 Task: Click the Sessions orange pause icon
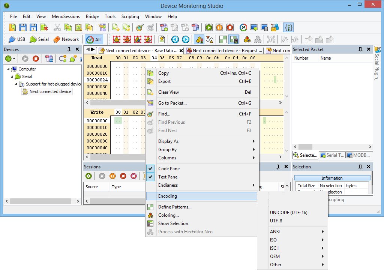(112, 176)
